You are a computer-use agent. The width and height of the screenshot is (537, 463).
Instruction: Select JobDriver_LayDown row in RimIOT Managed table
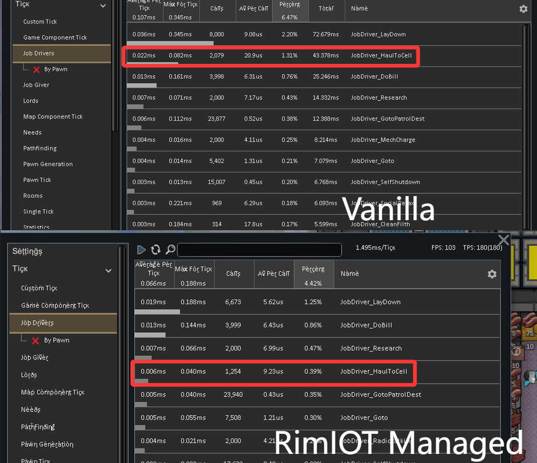317,302
